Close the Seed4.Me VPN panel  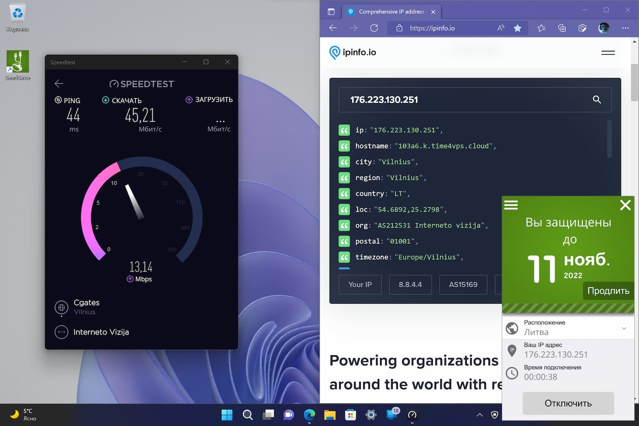(625, 205)
